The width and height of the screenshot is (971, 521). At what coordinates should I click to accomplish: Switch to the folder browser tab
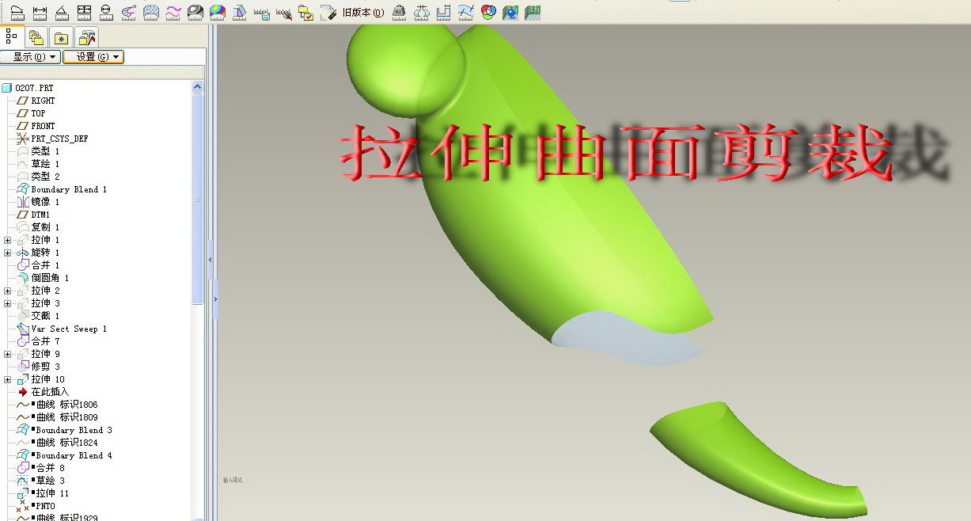click(36, 37)
